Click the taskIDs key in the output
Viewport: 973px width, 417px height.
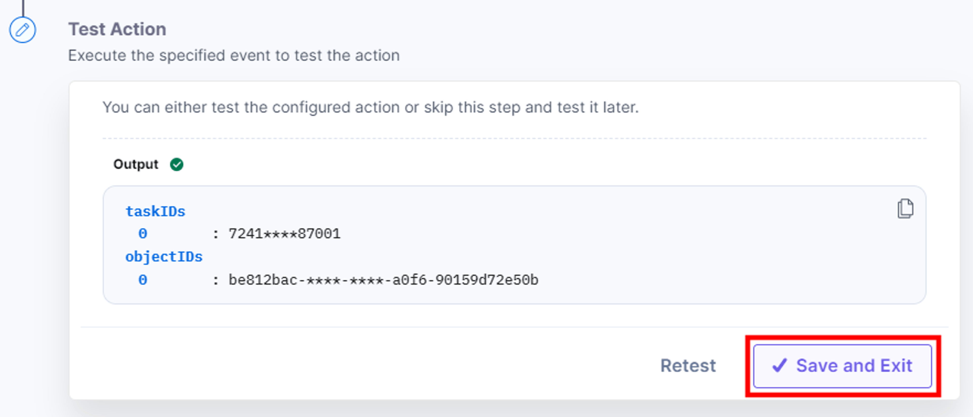pyautogui.click(x=155, y=211)
